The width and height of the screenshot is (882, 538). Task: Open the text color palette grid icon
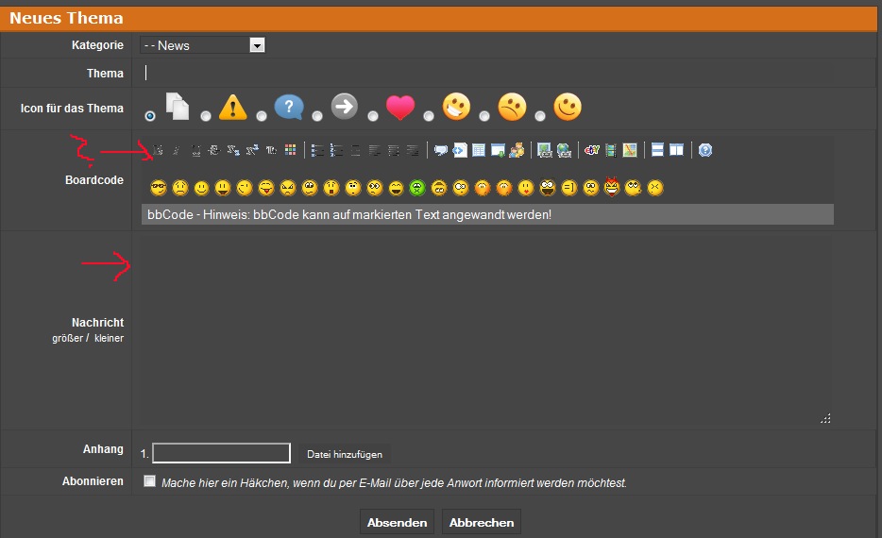[290, 150]
